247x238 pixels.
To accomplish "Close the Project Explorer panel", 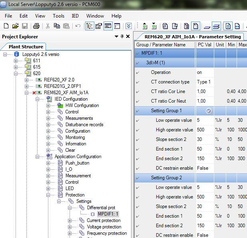I will click(128, 36).
